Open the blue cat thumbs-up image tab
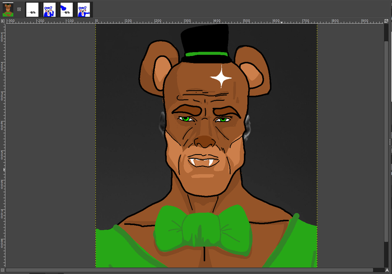 [50, 10]
